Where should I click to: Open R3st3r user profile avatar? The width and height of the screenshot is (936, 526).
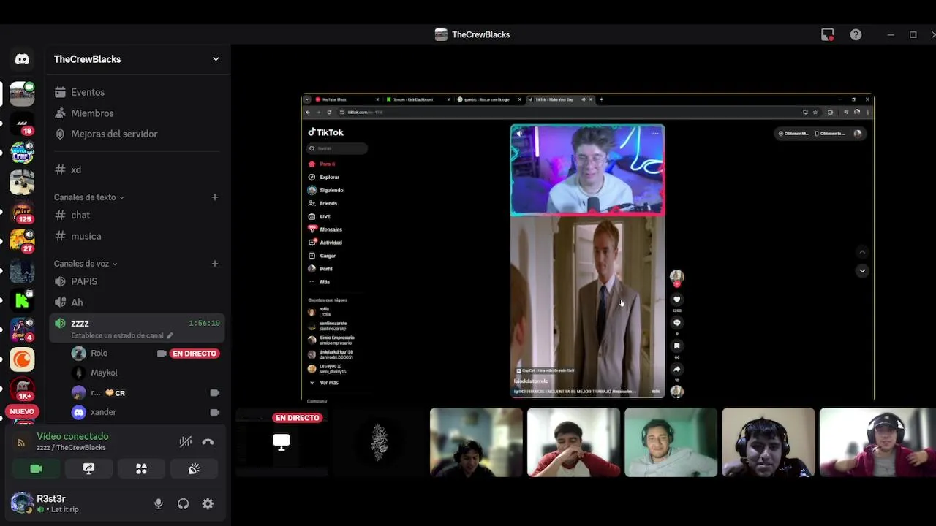pos(22,503)
